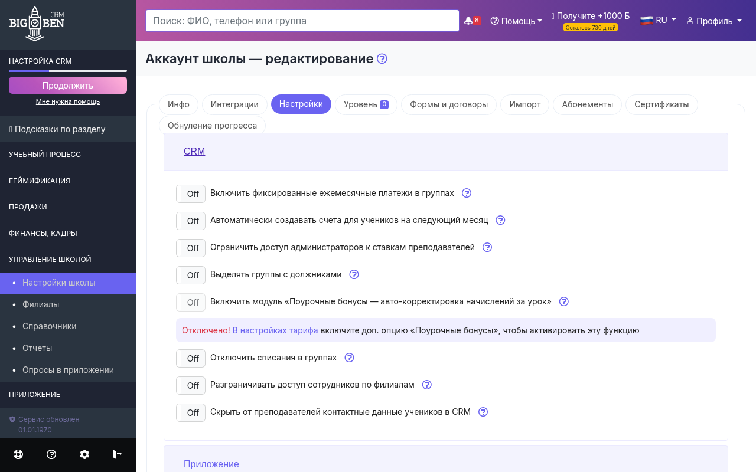Enable hiding student contacts from teachers
This screenshot has width=756, height=472.
(190, 412)
